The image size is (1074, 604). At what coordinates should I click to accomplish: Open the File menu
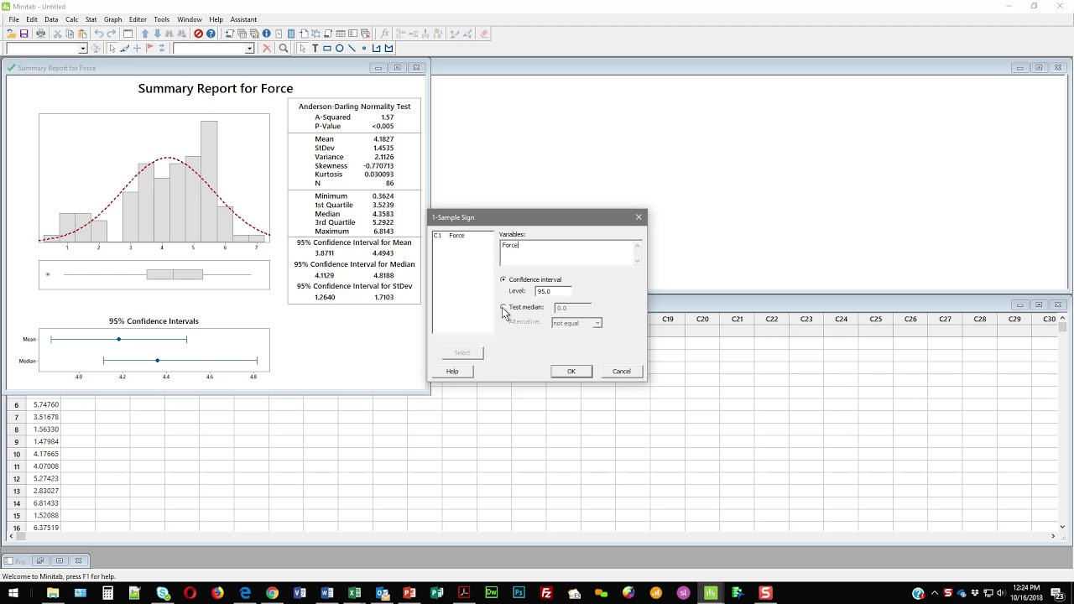tap(14, 19)
